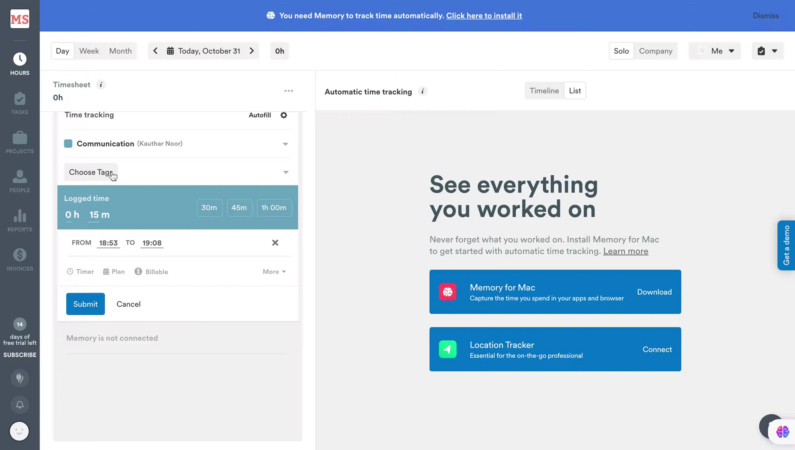Image resolution: width=795 pixels, height=450 pixels.
Task: Toggle Plan mode on the entry
Action: [114, 272]
